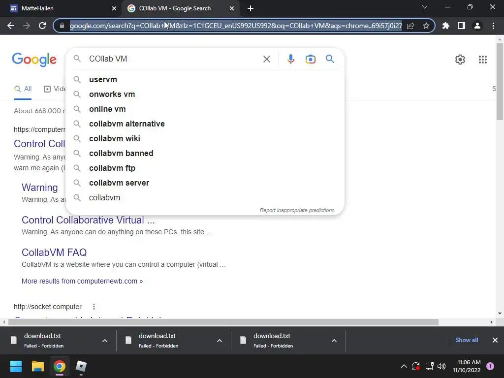Switch to MatteHallen tab
The width and height of the screenshot is (504, 378).
click(61, 9)
